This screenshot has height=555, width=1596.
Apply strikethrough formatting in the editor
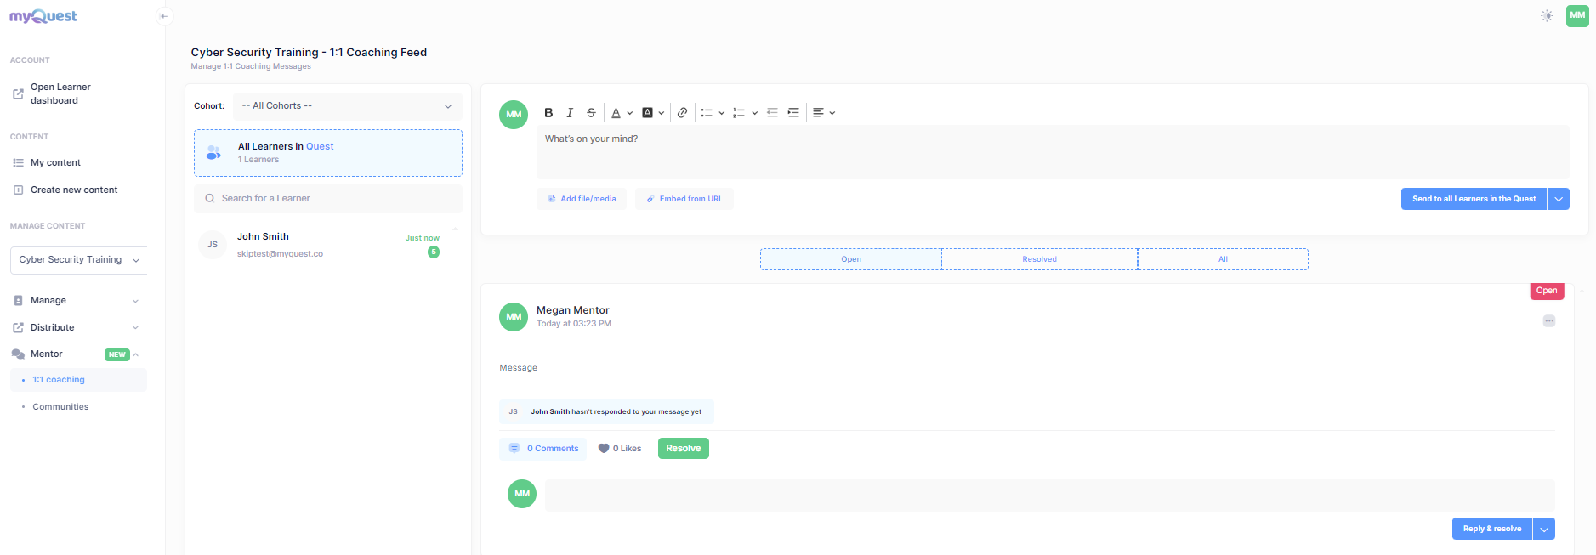click(591, 113)
